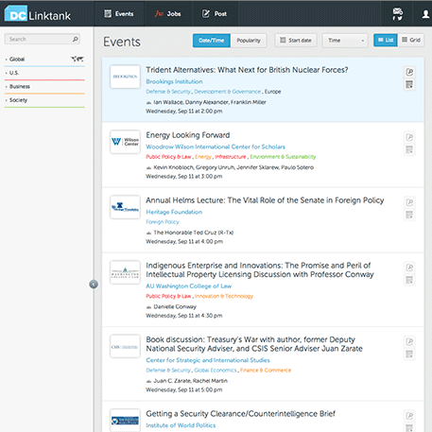The image size is (432, 432).
Task: Filter by Defense & Security tag on the Trident Alternatives event
Action: coord(168,92)
